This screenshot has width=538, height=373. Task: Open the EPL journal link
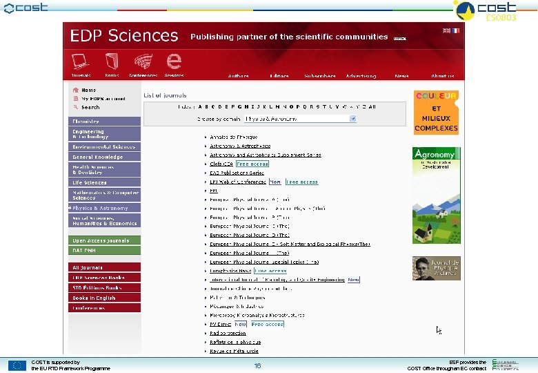[x=213, y=191]
